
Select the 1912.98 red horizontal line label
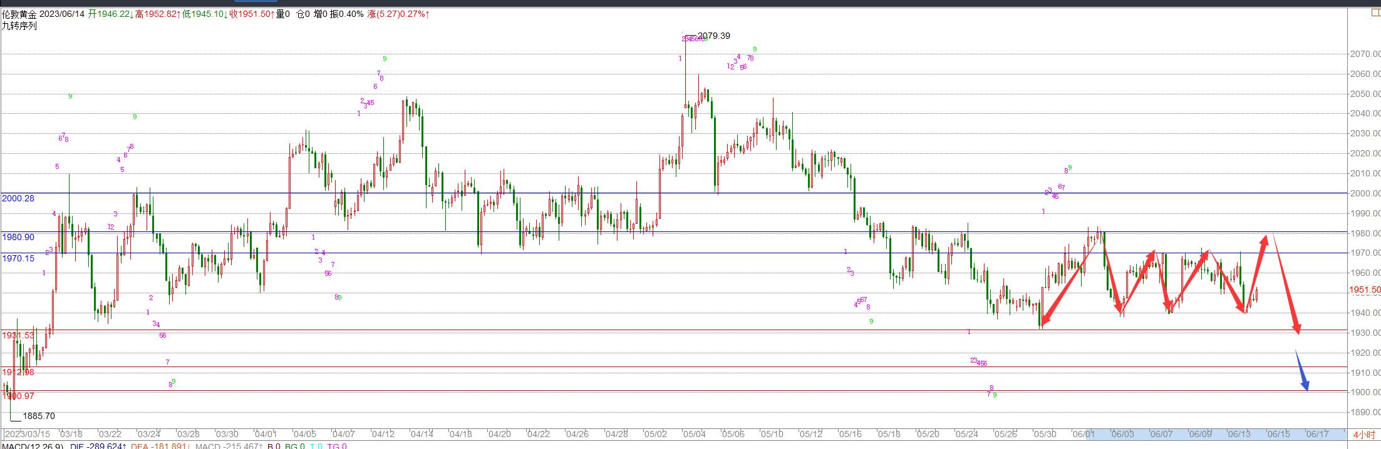click(x=18, y=372)
